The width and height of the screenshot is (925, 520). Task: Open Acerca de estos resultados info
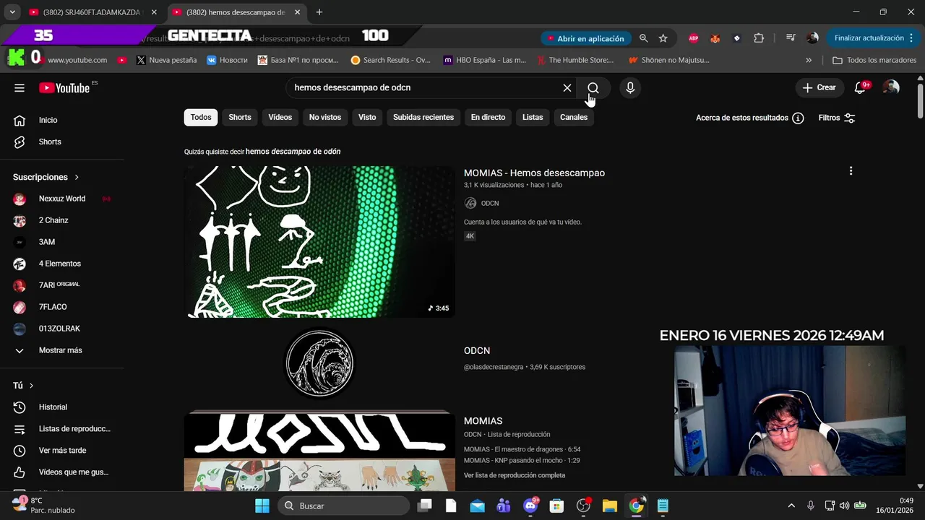(x=749, y=118)
